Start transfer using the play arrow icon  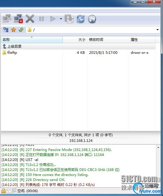(53, 19)
